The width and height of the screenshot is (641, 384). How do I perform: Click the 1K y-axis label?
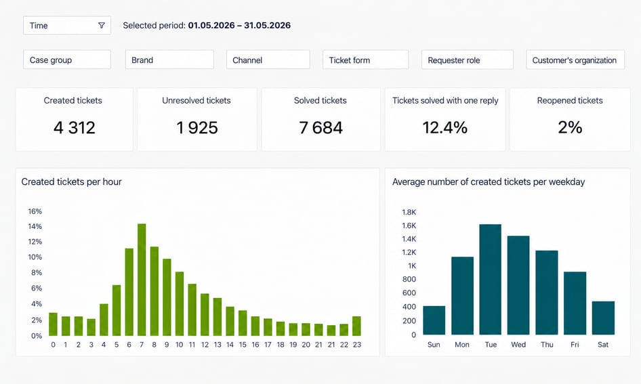pyautogui.click(x=412, y=265)
